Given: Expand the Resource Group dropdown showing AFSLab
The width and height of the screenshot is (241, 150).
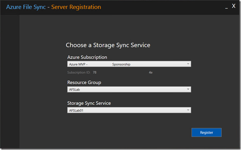Looking at the screenshot, I should 129,89.
